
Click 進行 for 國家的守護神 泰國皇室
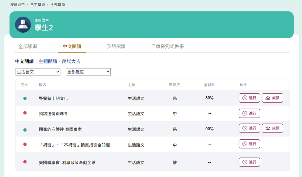(x=249, y=129)
